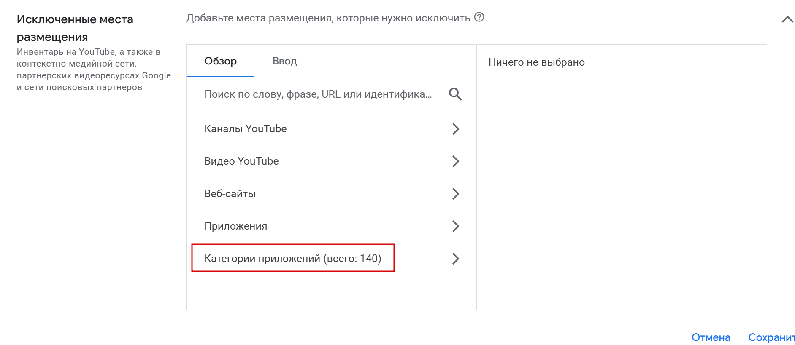Viewport: 795px width, 345px height.
Task: Click the arrow beside Видео YouTube
Action: (455, 161)
